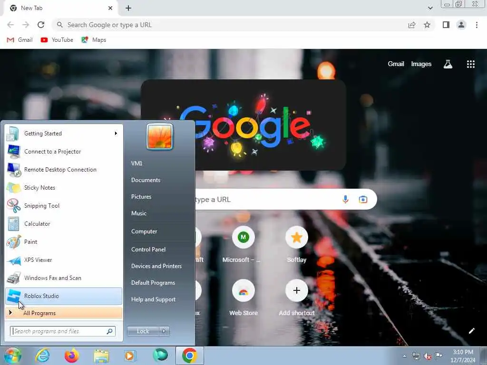This screenshot has width=487, height=365.
Task: Open Softlay shortcut tile
Action: (x=297, y=245)
